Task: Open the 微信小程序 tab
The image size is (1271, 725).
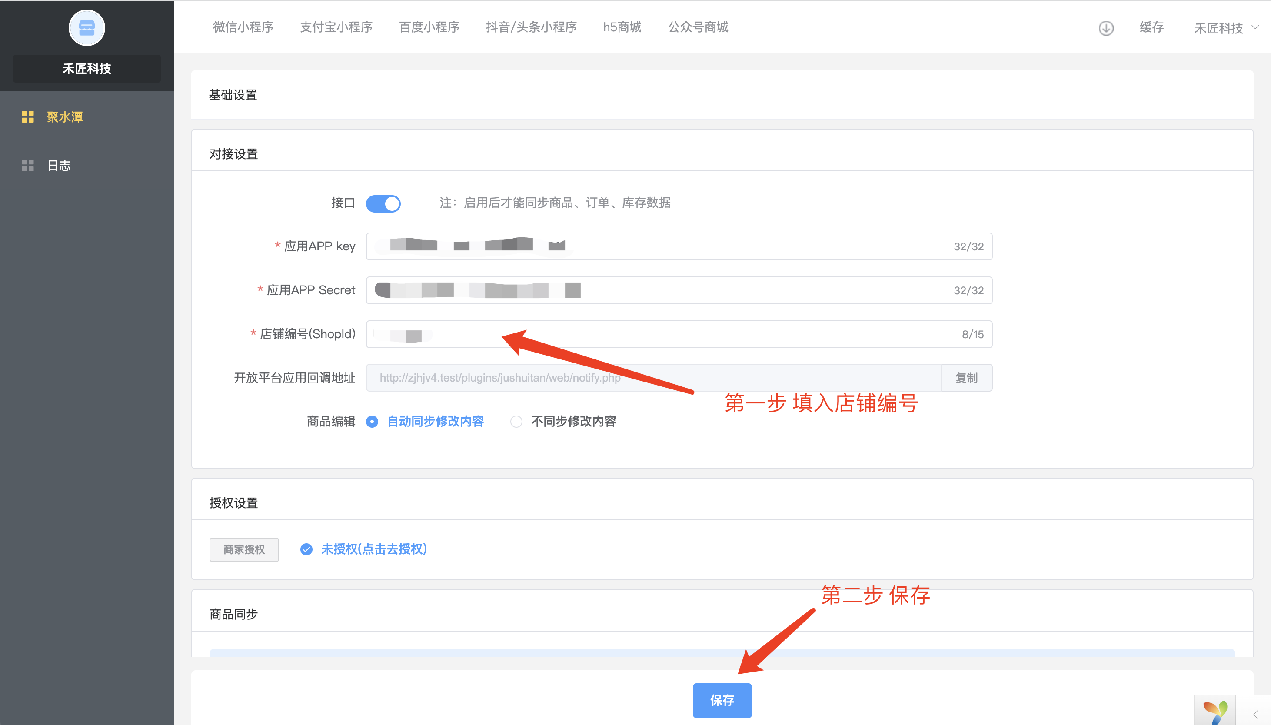Action: click(x=243, y=27)
